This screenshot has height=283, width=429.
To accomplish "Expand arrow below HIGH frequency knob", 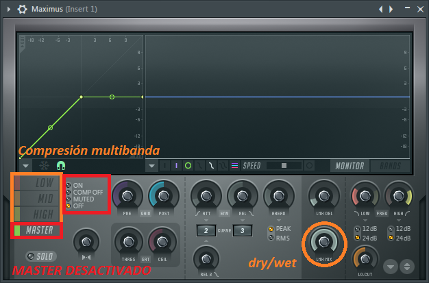I will pos(399,221).
